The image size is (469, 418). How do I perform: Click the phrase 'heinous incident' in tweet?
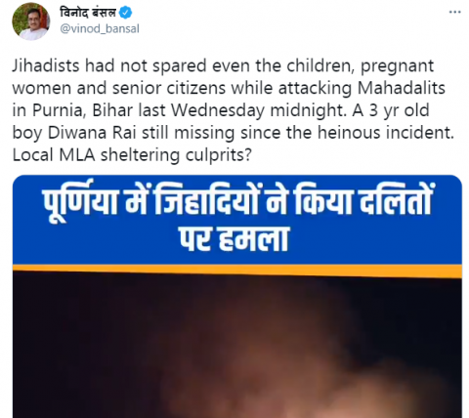[385, 133]
